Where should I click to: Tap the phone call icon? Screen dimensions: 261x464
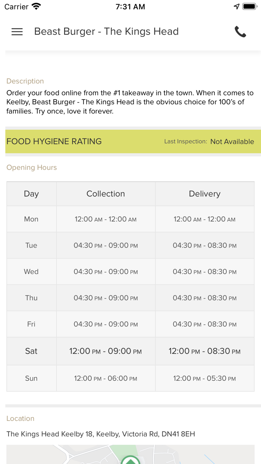(240, 32)
